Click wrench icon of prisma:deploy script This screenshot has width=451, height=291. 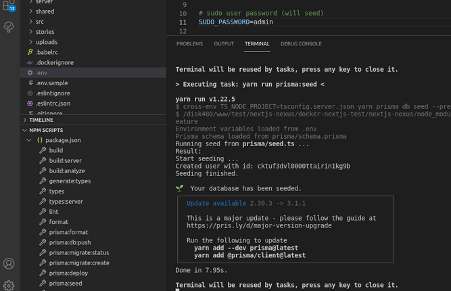point(43,273)
